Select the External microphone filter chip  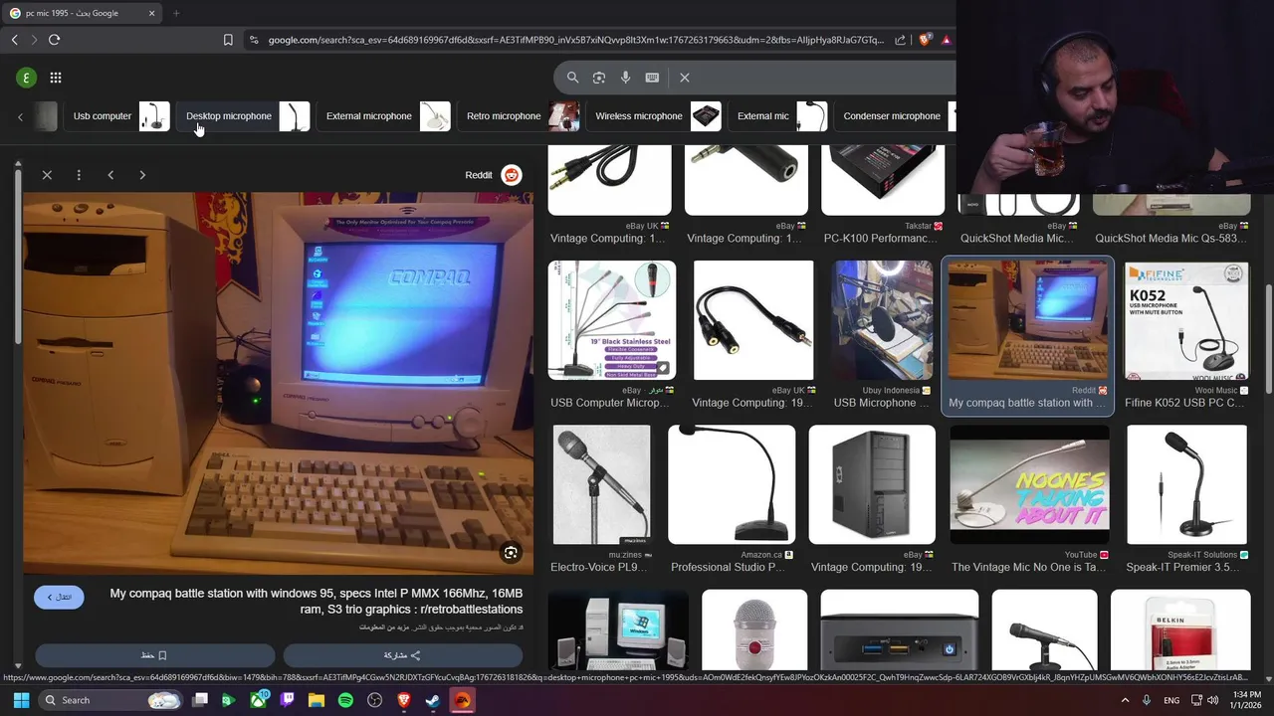(385, 116)
